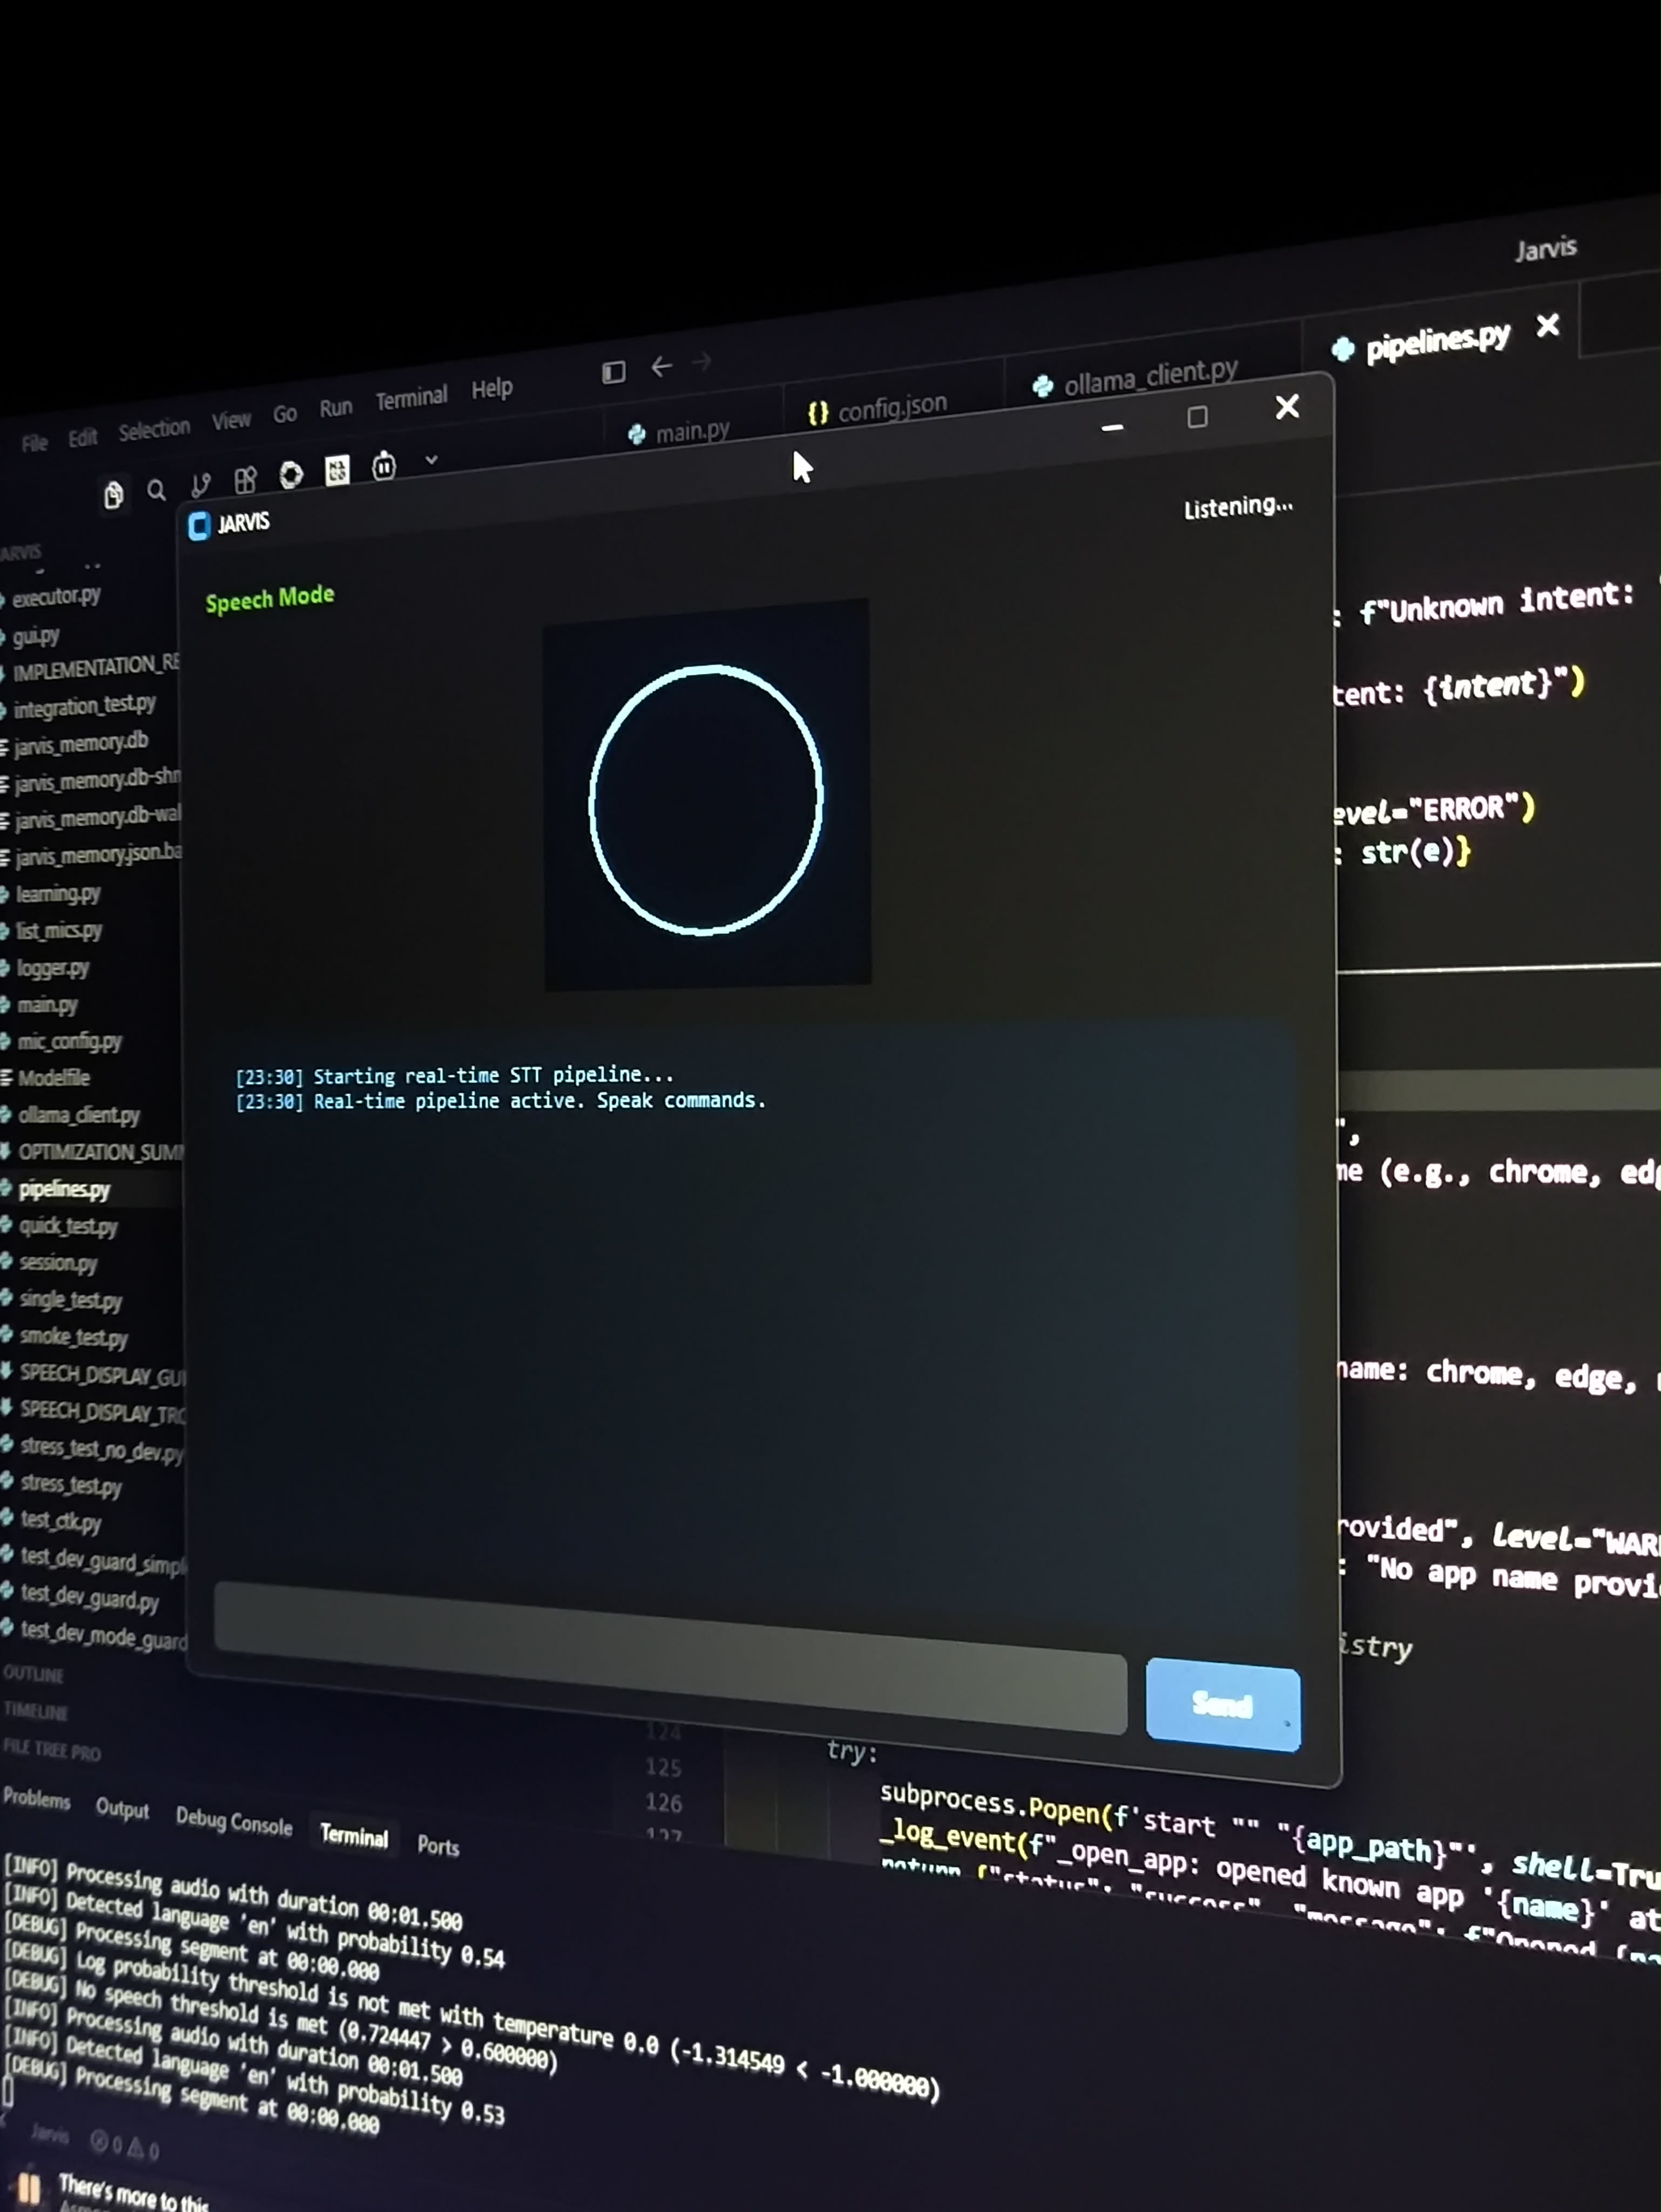This screenshot has height=2212, width=1661.
Task: Click the errors count in the status bar
Action: coord(106,2142)
